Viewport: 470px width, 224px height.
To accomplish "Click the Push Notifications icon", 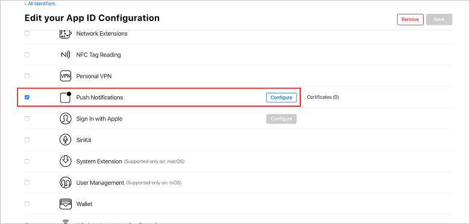I will coord(65,98).
